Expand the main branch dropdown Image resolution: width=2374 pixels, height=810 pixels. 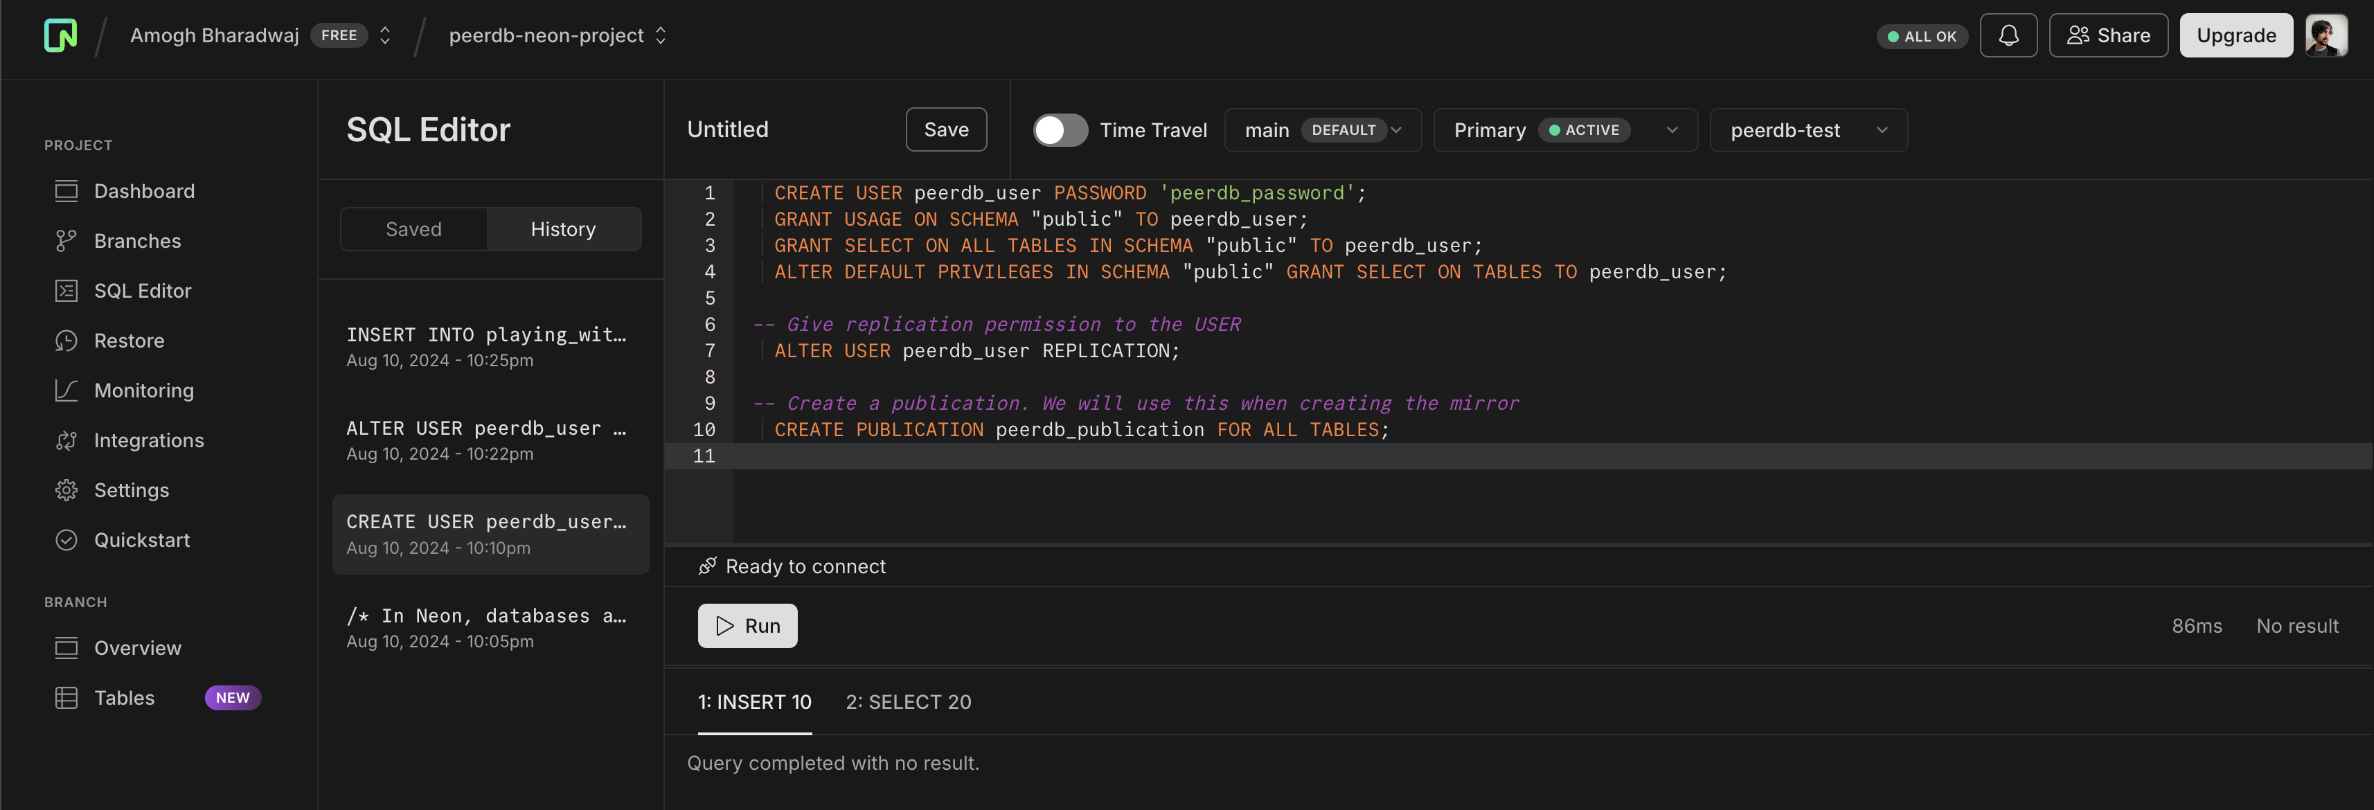coord(1395,129)
